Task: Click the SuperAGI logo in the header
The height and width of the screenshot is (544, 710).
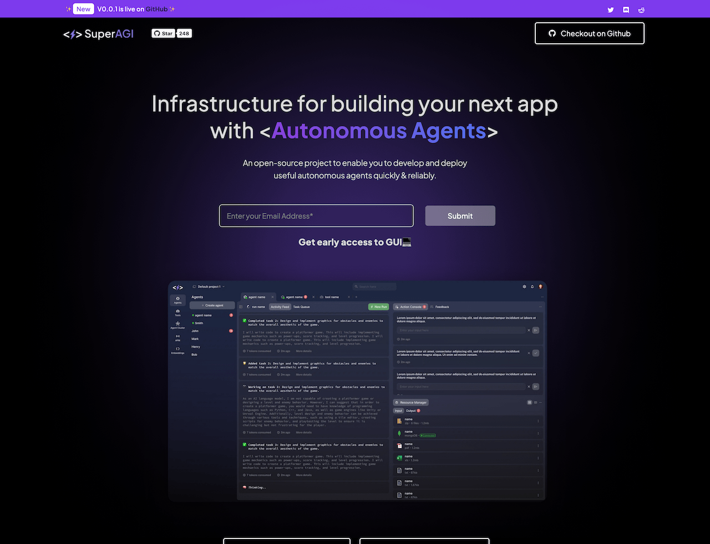Action: coord(99,34)
